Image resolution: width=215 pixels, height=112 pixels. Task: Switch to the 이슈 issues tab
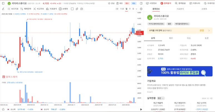(189, 38)
